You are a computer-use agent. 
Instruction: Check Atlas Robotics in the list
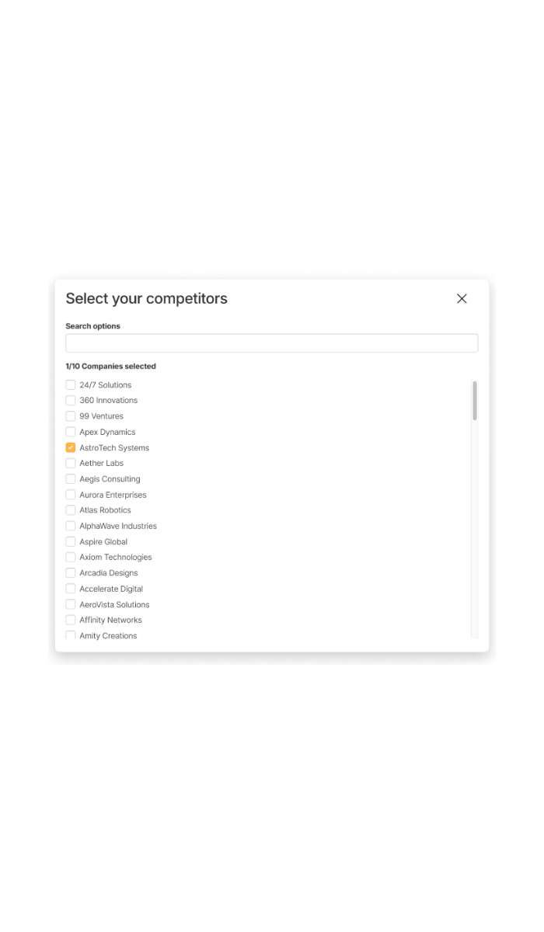(71, 510)
